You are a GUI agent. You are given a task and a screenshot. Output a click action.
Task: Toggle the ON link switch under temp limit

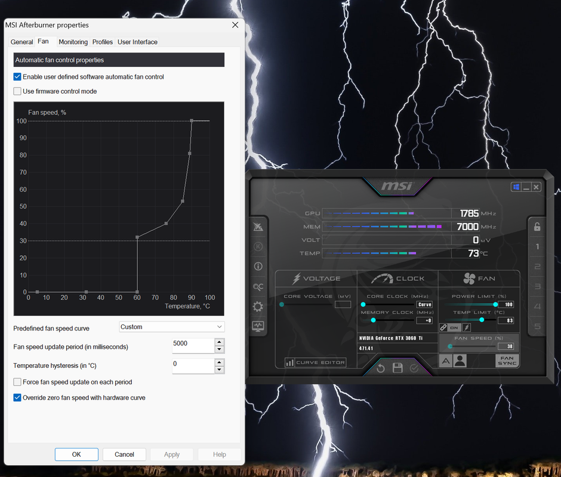coord(454,327)
